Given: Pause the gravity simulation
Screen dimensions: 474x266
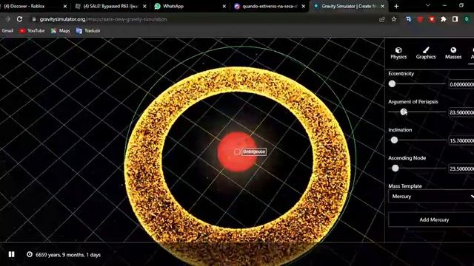Looking at the screenshot, I should [x=12, y=254].
